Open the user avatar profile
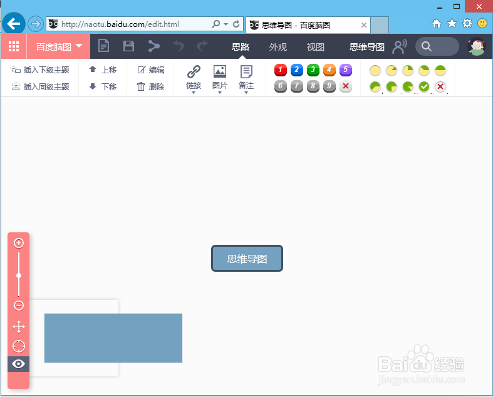The width and height of the screenshot is (493, 397). [x=476, y=46]
